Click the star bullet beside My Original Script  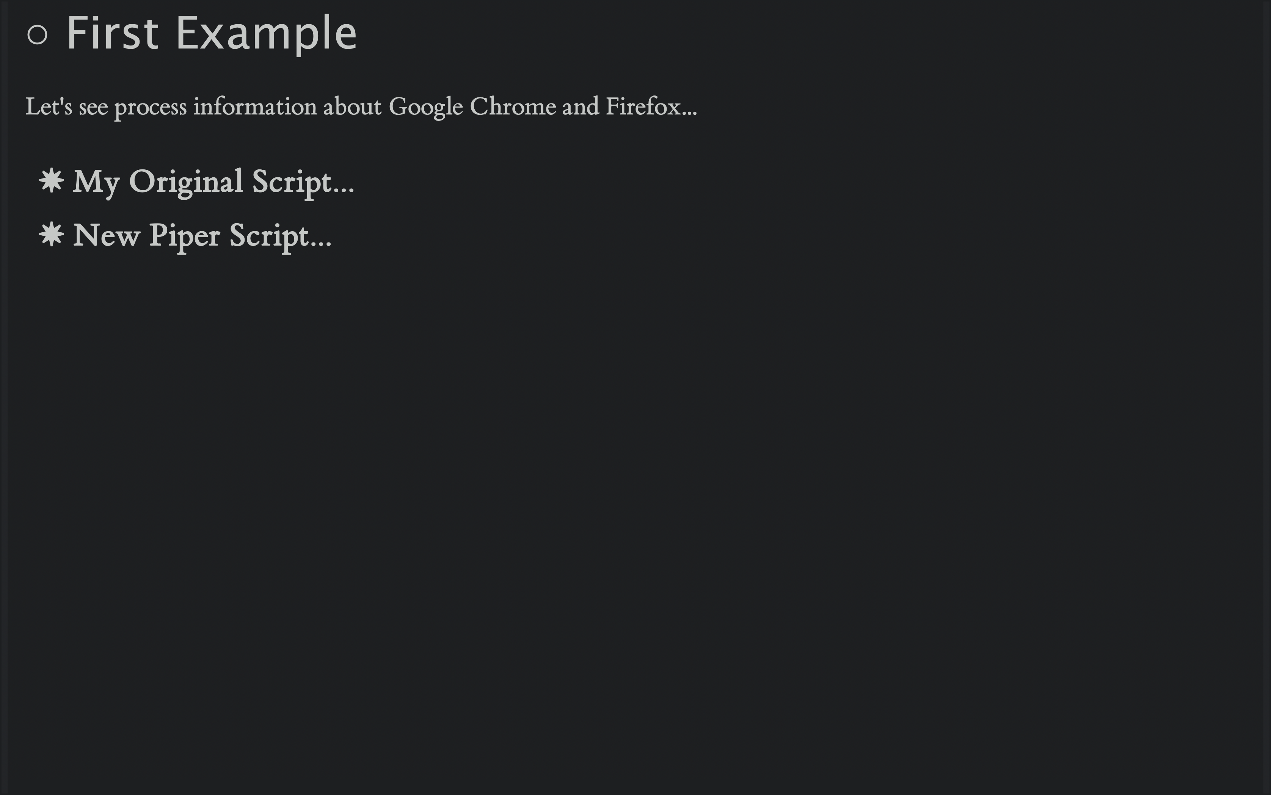[52, 180]
